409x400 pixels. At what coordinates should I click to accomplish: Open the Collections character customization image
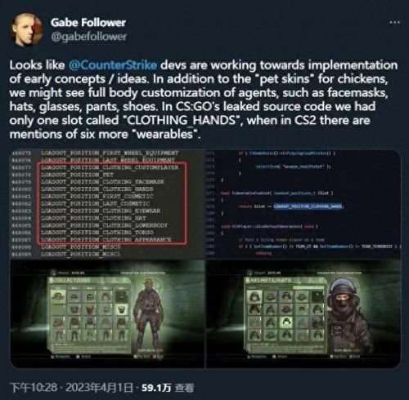pyautogui.click(x=107, y=313)
